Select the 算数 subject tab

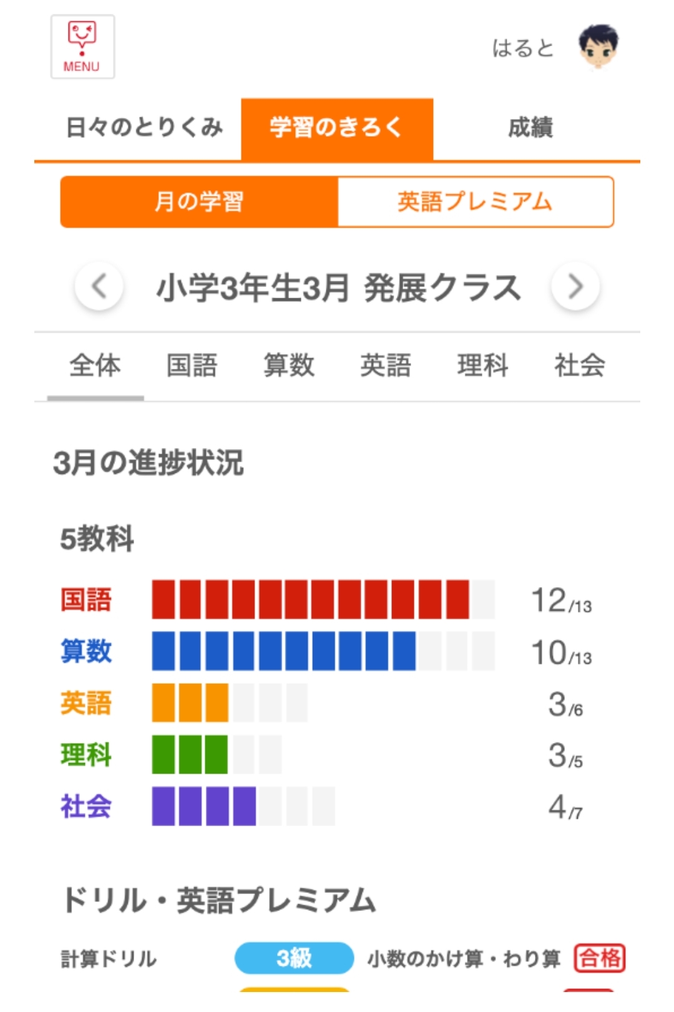point(289,366)
